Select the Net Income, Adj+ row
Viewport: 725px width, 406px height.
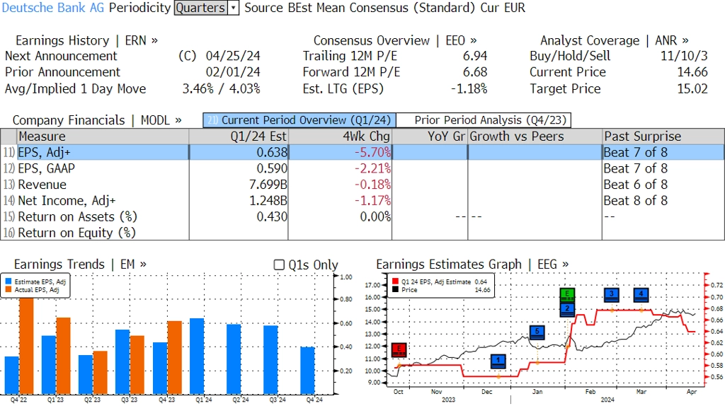click(362, 201)
